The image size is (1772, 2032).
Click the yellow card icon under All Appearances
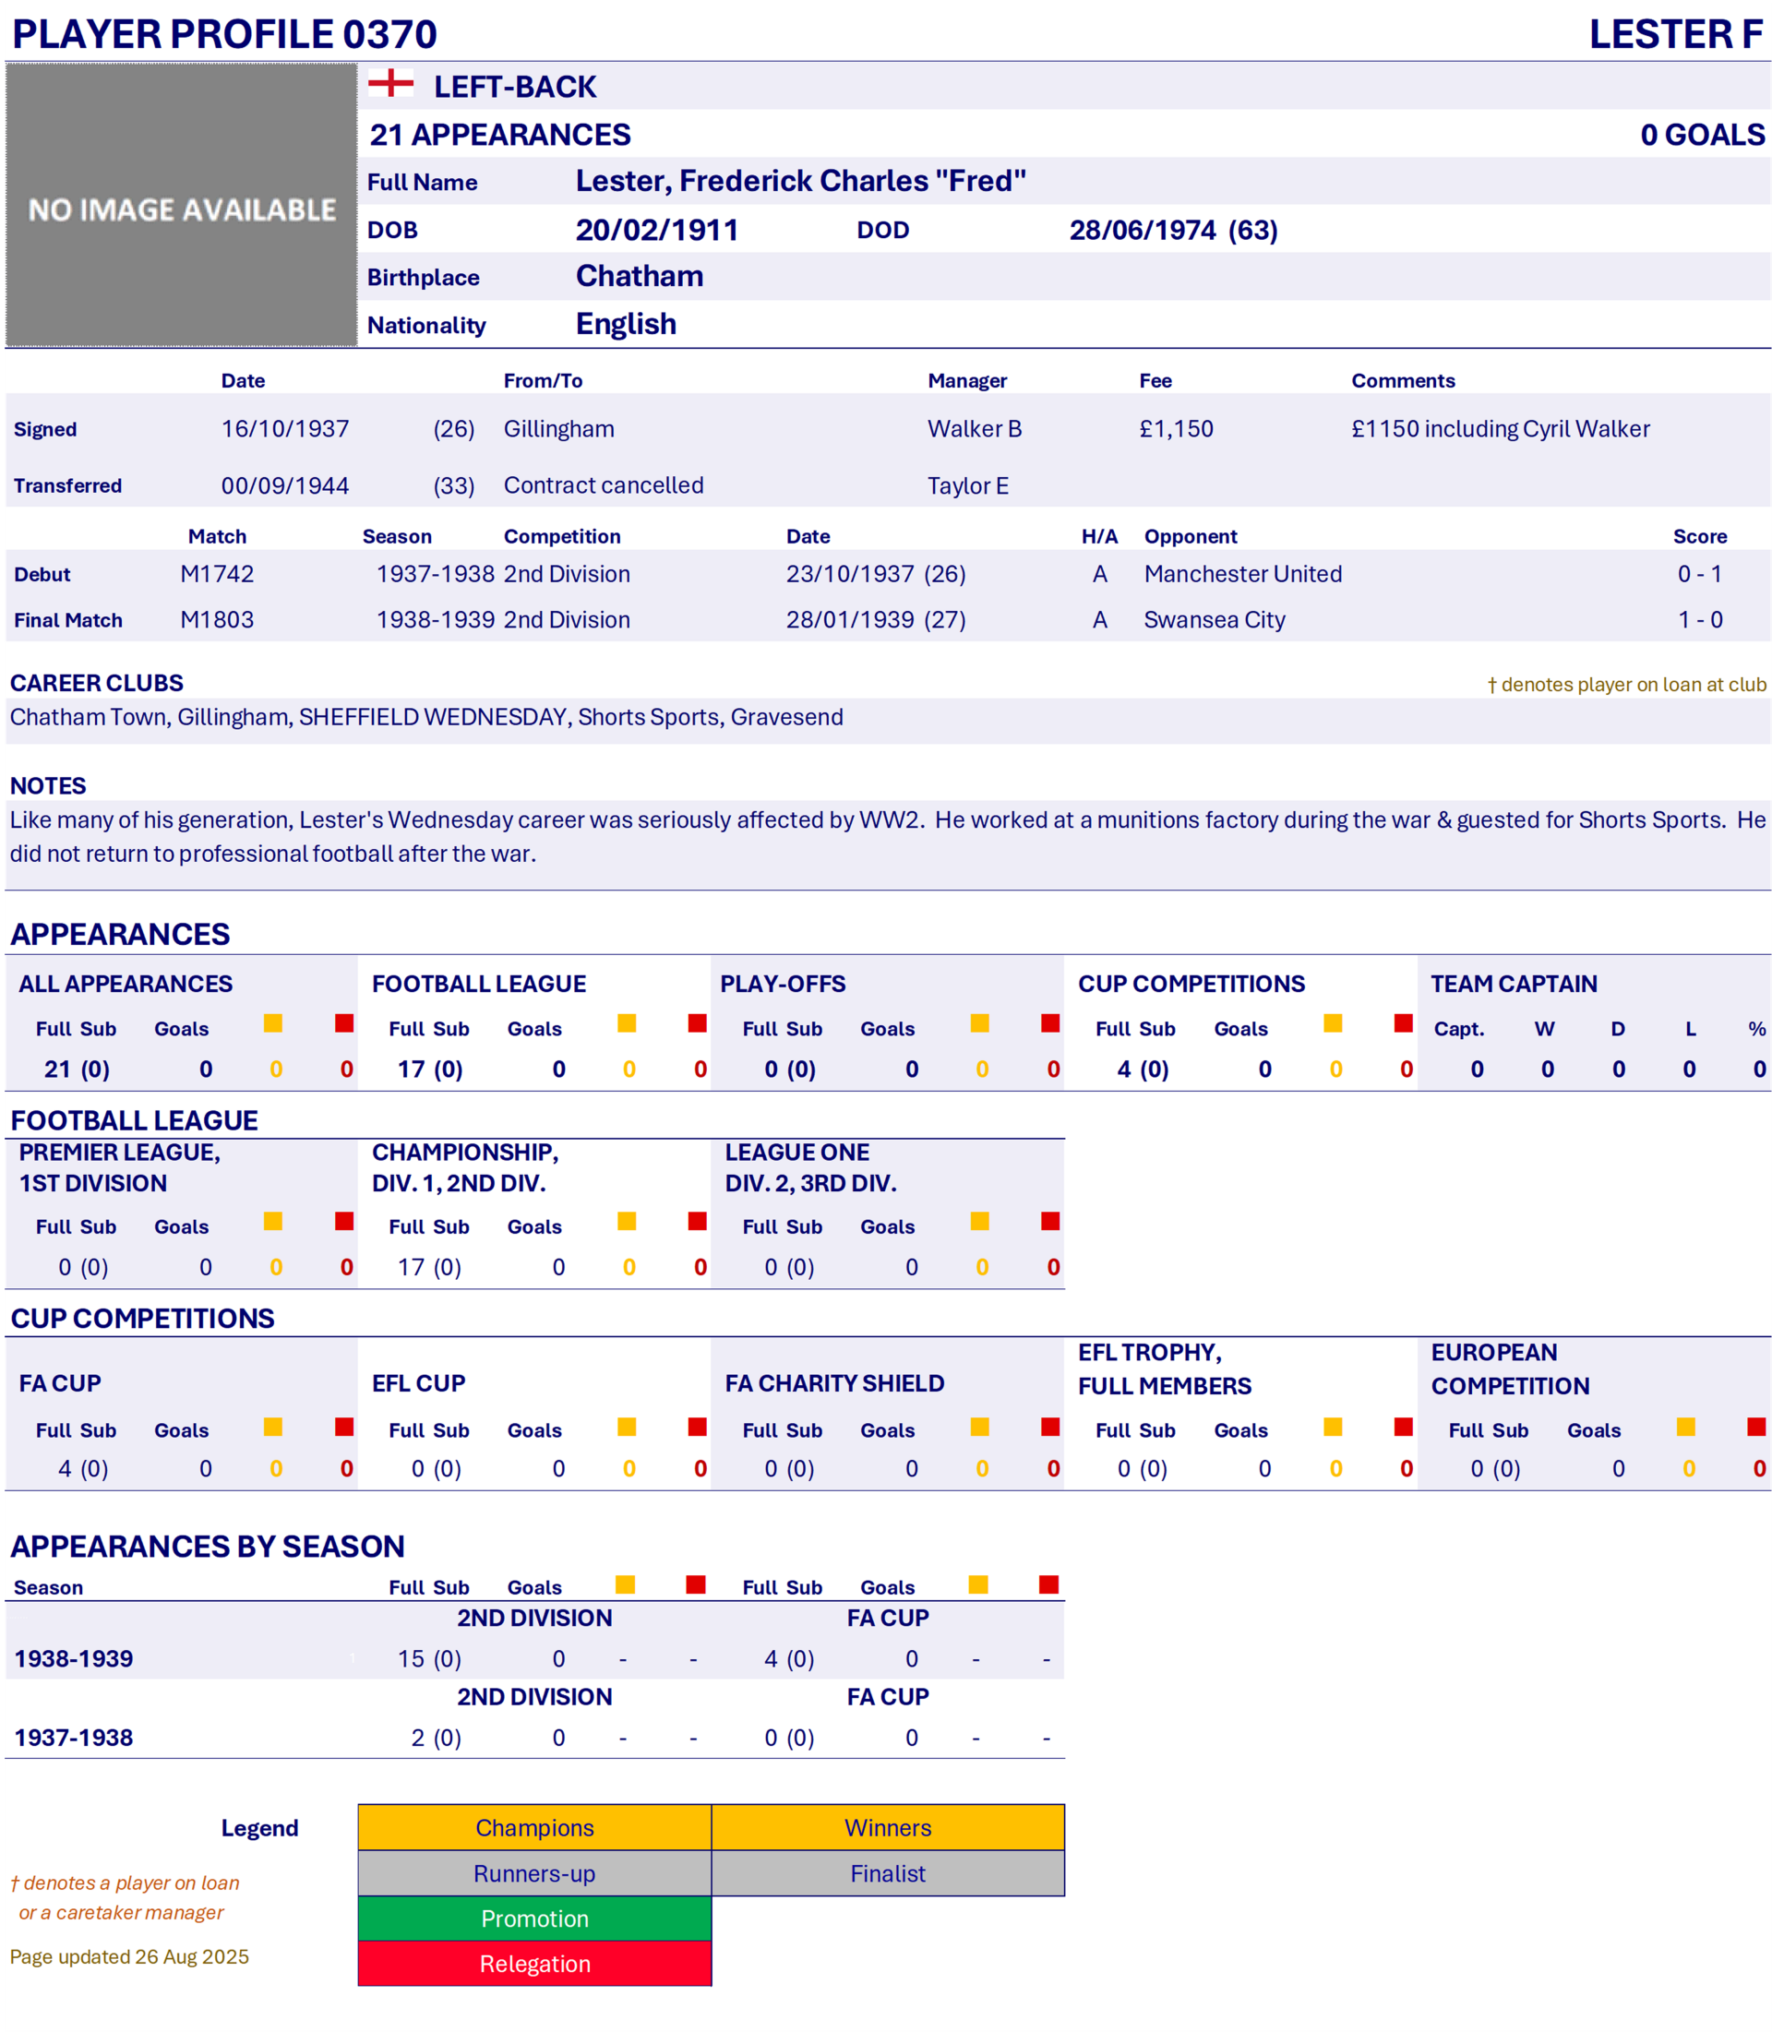pyautogui.click(x=273, y=1023)
